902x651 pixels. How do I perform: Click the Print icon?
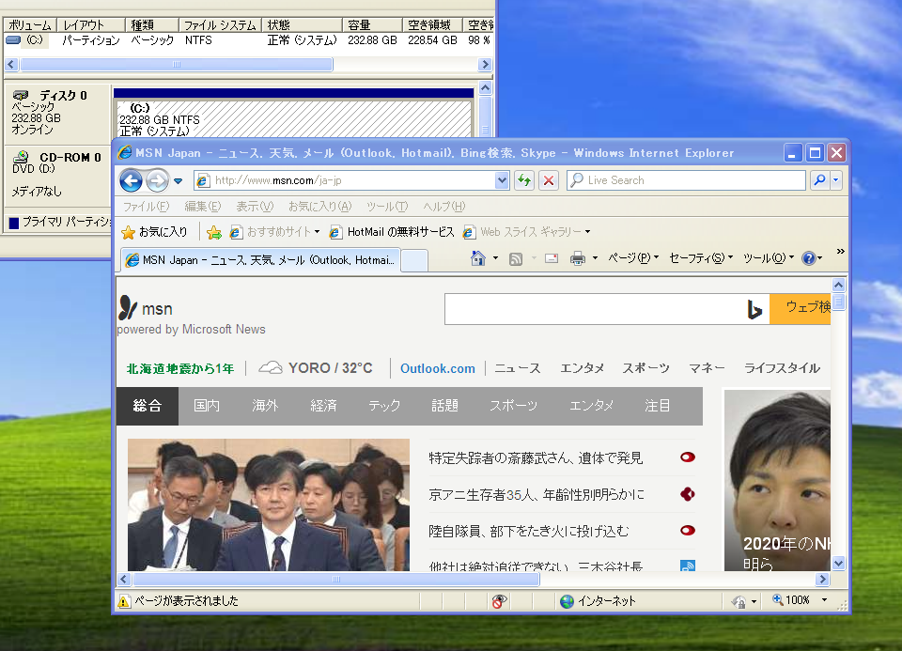578,258
